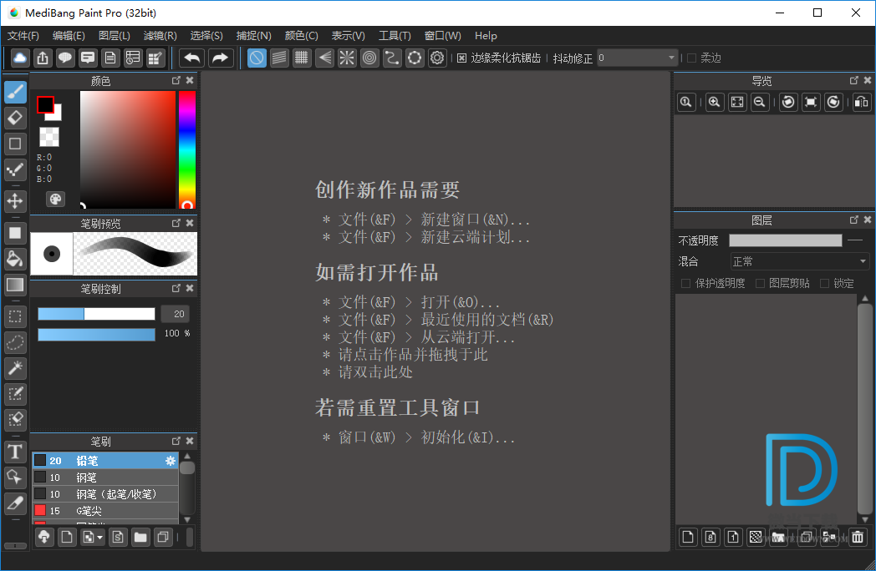Close the 笔刷控制 panel
Image resolution: width=876 pixels, height=571 pixels.
[x=190, y=288]
